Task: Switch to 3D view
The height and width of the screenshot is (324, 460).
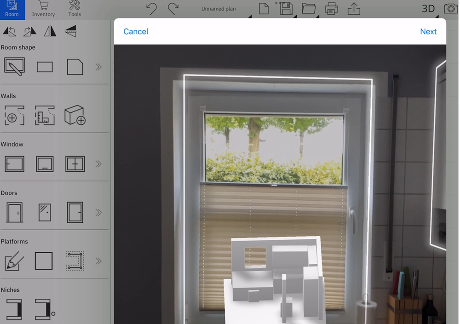Action: (428, 9)
